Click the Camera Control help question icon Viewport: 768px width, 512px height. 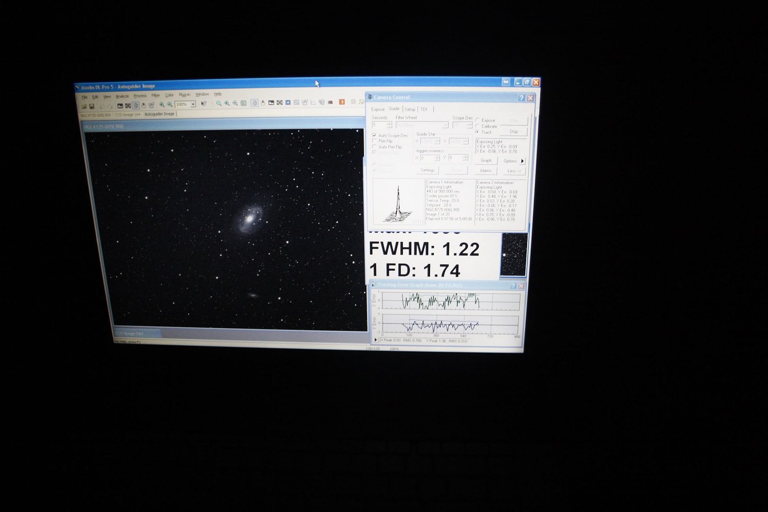coord(521,98)
